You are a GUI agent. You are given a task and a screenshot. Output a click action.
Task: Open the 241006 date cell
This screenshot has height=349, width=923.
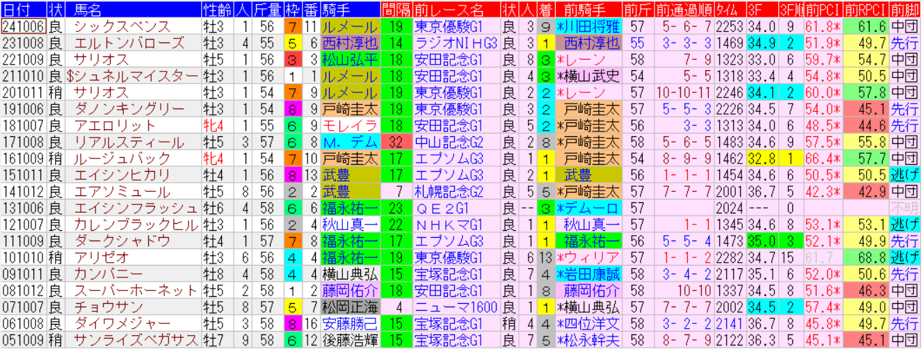click(24, 26)
